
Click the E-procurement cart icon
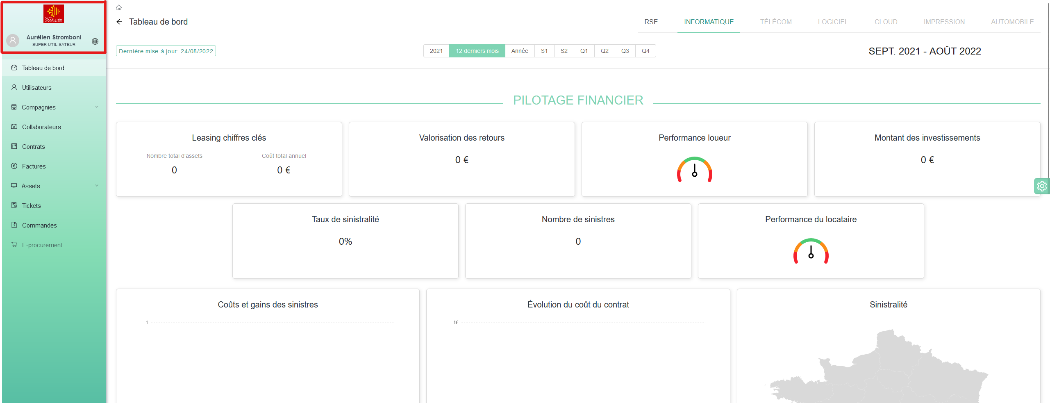tap(14, 245)
